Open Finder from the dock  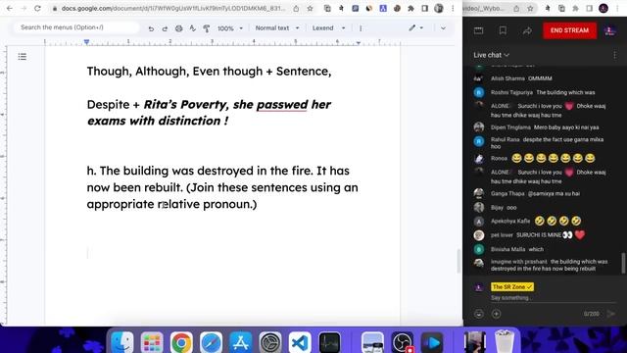pyautogui.click(x=121, y=342)
